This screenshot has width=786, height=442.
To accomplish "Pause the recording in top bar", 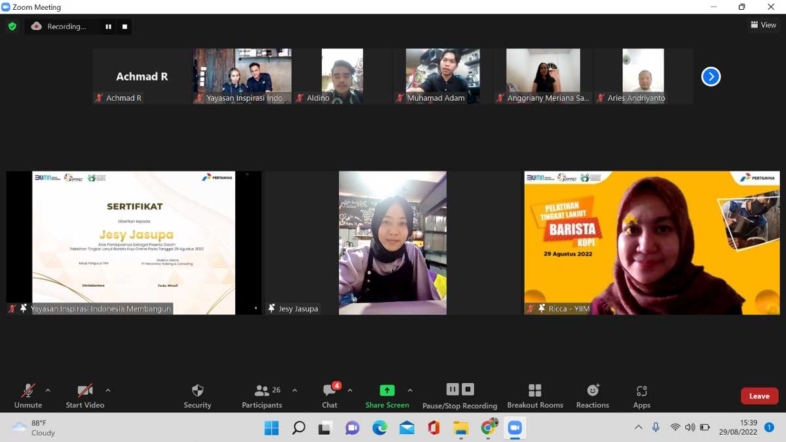I will click(108, 27).
